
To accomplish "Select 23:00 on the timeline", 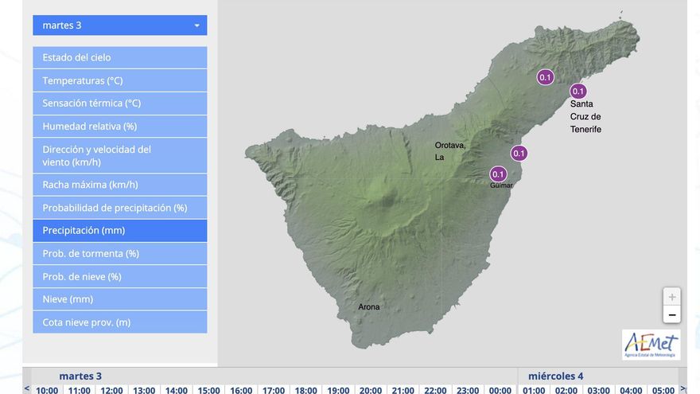I will coord(468,390).
